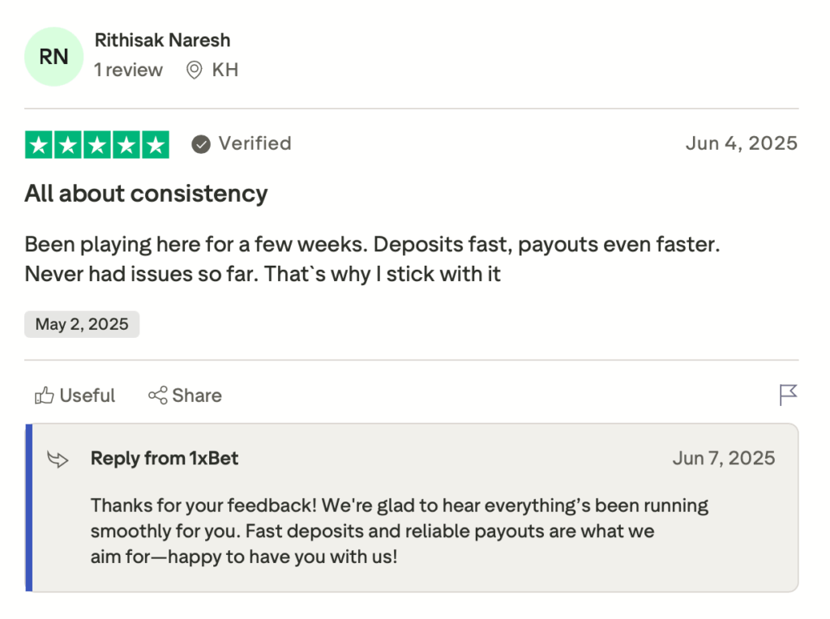This screenshot has height=619, width=830.
Task: Click the 1xBet reply message text
Action: click(x=399, y=531)
